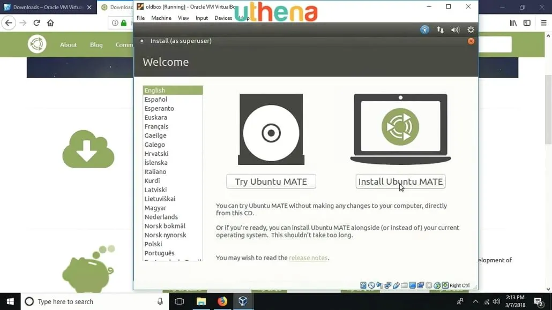
Task: Select Latviski in the language list
Action: coord(173,190)
